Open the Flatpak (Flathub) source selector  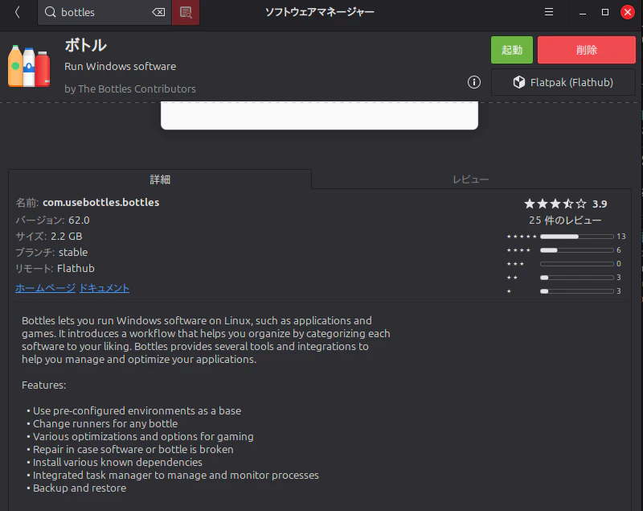(563, 83)
